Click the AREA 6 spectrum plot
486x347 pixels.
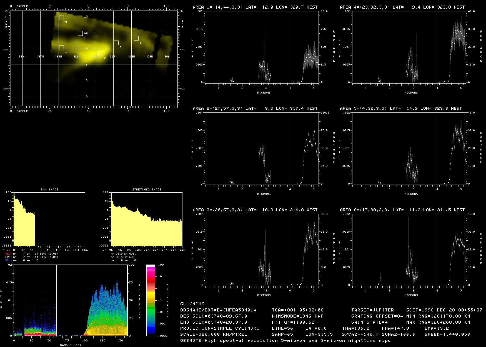tap(409, 250)
